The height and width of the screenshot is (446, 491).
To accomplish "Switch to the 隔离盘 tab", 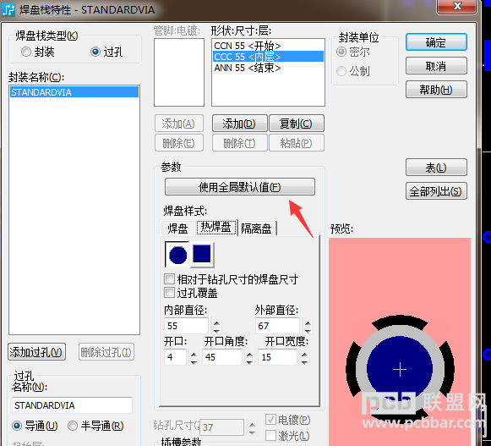I will 256,228.
